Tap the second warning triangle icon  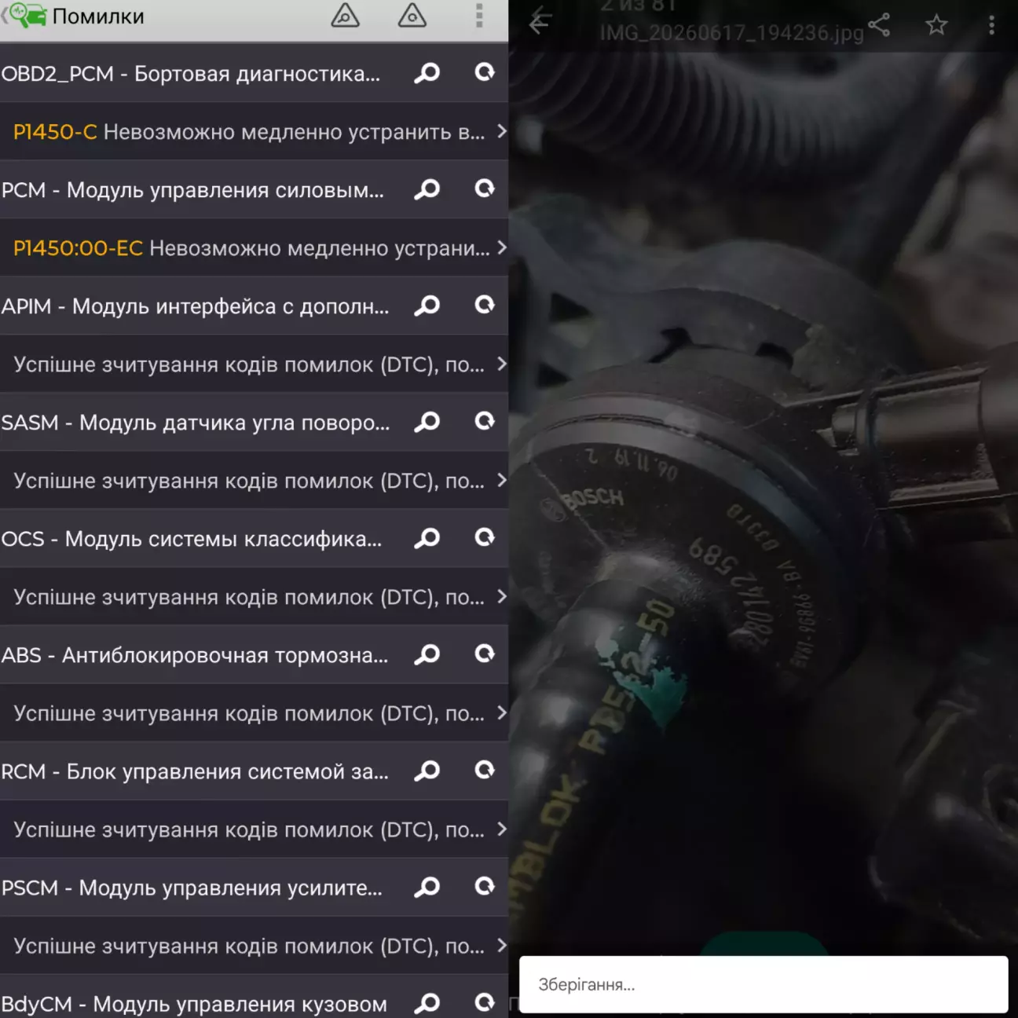click(412, 16)
